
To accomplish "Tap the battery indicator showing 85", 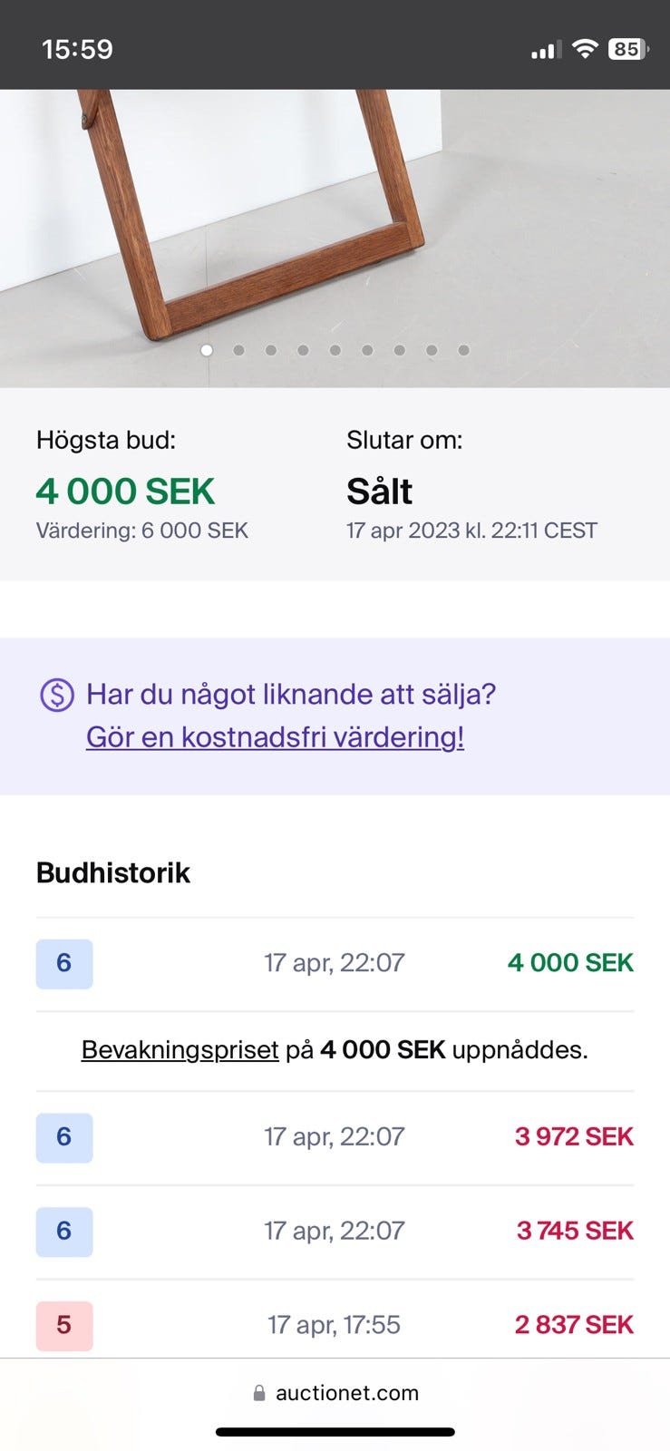I will pyautogui.click(x=627, y=49).
